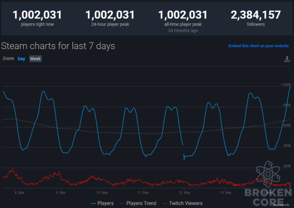This screenshot has width=294, height=208.
Task: Click the '1 000k' y-axis label
Action: point(286,85)
